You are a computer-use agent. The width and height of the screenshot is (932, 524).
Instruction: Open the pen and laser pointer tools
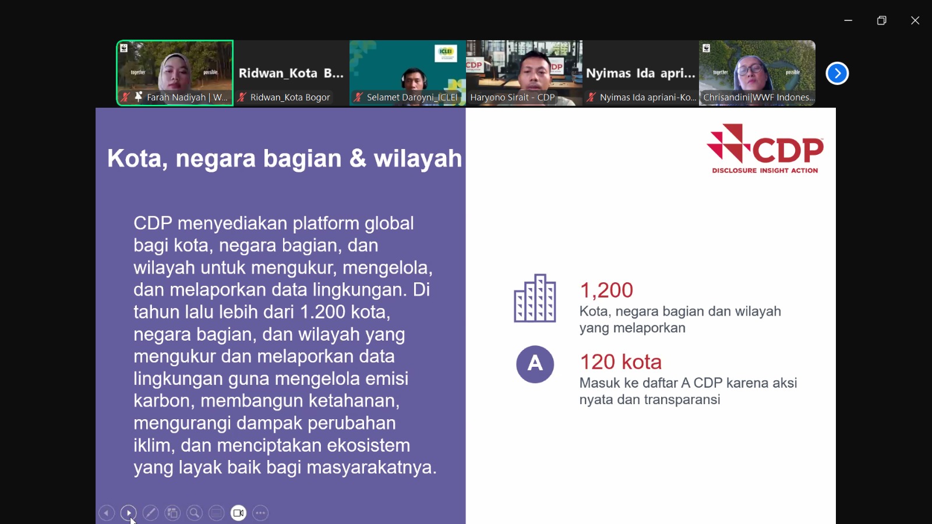150,513
